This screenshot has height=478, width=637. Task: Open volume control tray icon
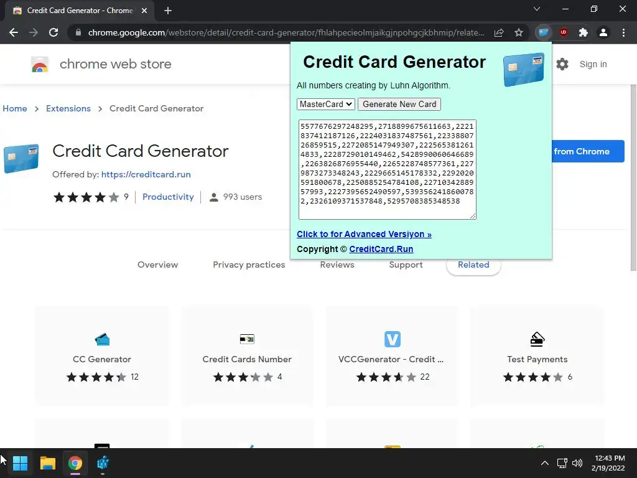pyautogui.click(x=577, y=463)
